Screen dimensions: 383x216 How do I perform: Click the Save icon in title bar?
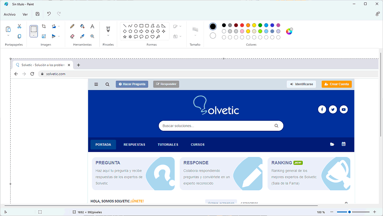[38, 14]
